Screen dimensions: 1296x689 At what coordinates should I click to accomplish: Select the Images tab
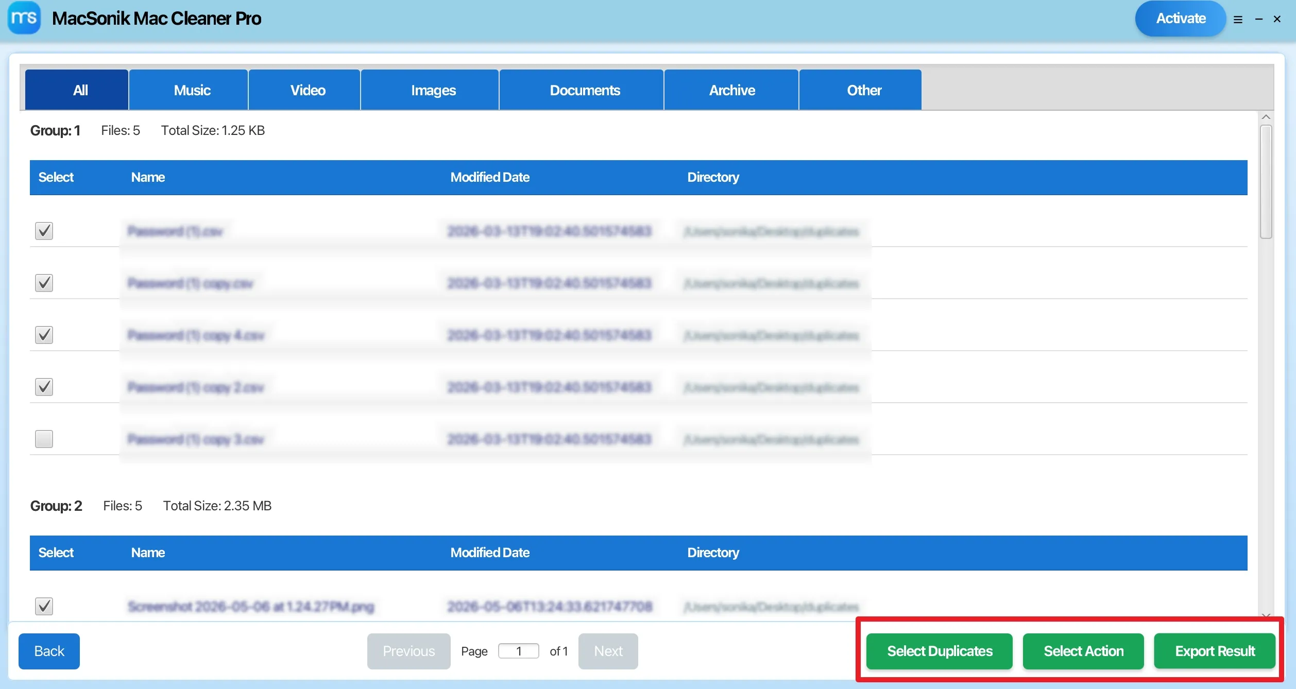pos(430,90)
